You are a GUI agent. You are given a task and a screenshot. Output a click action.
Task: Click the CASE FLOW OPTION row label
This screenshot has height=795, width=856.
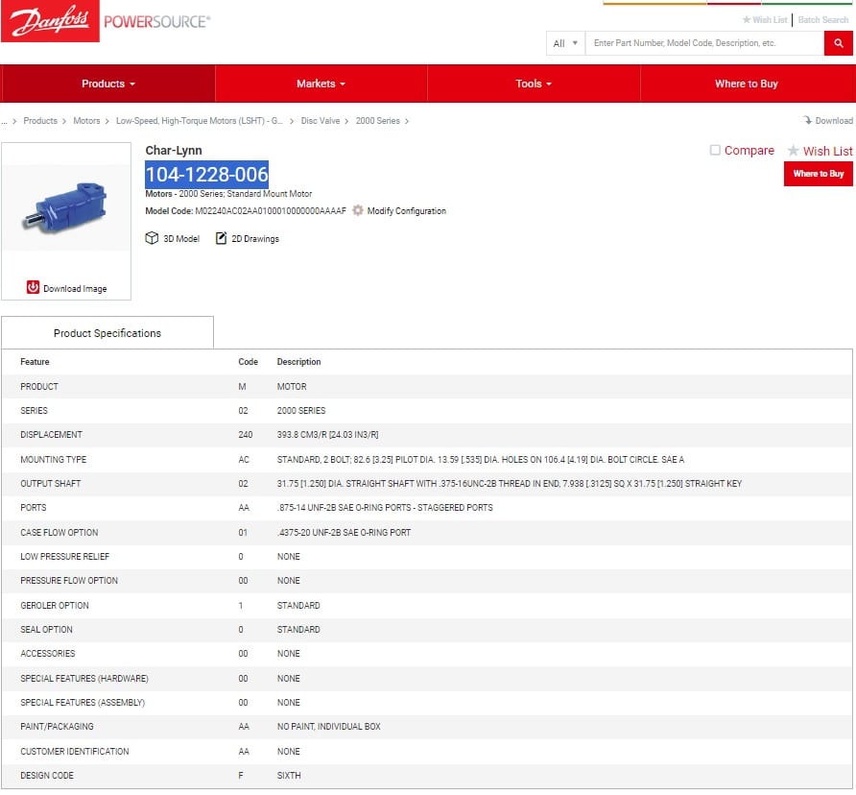click(59, 533)
